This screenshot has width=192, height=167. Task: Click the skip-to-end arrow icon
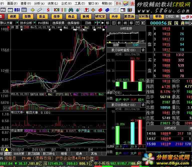[x=143, y=23]
